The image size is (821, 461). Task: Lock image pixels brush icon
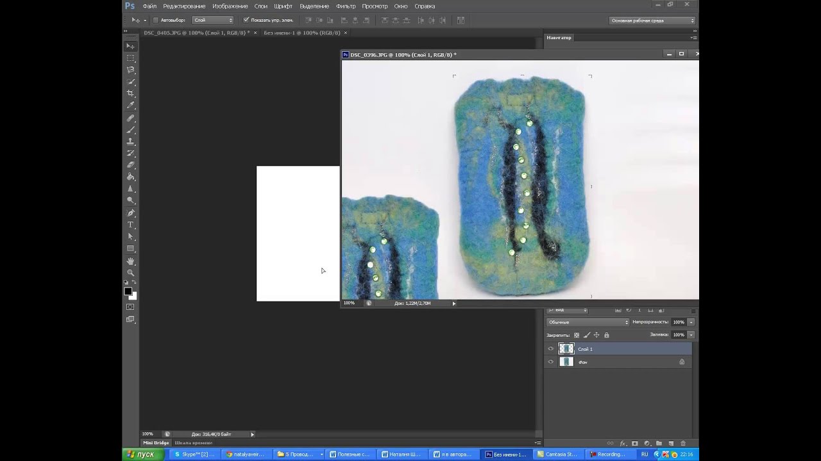pyautogui.click(x=586, y=335)
